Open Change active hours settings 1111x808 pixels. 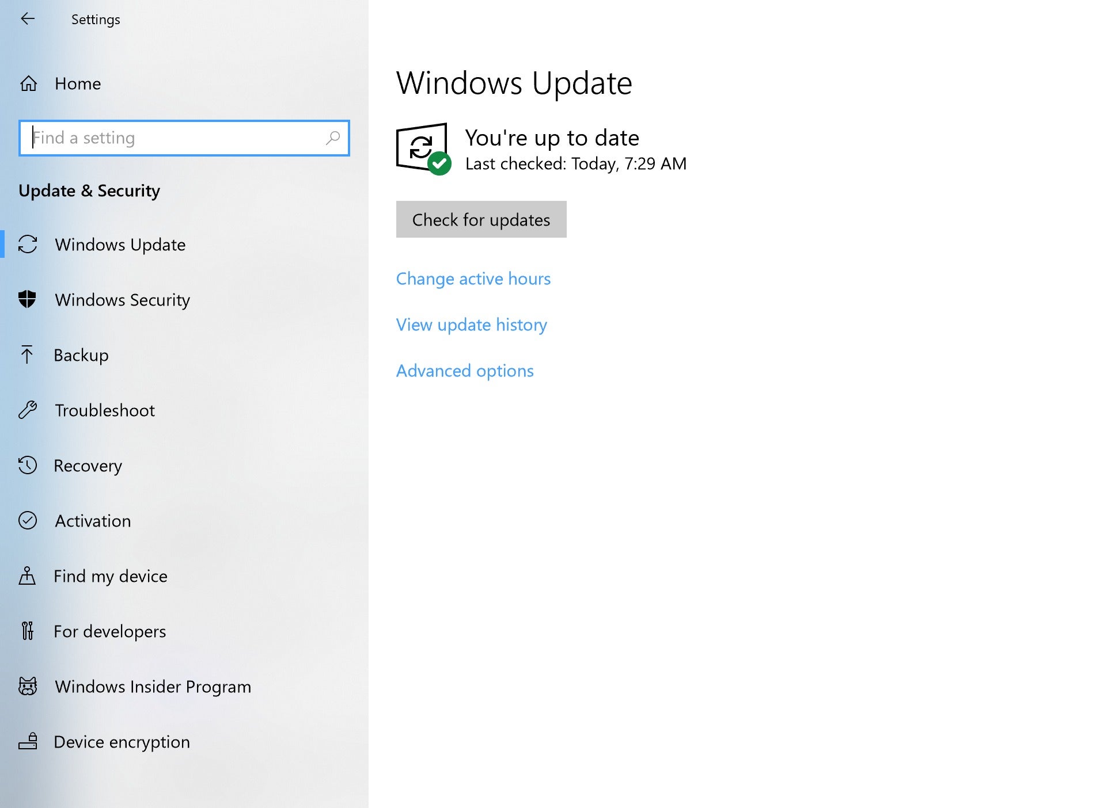click(x=473, y=279)
